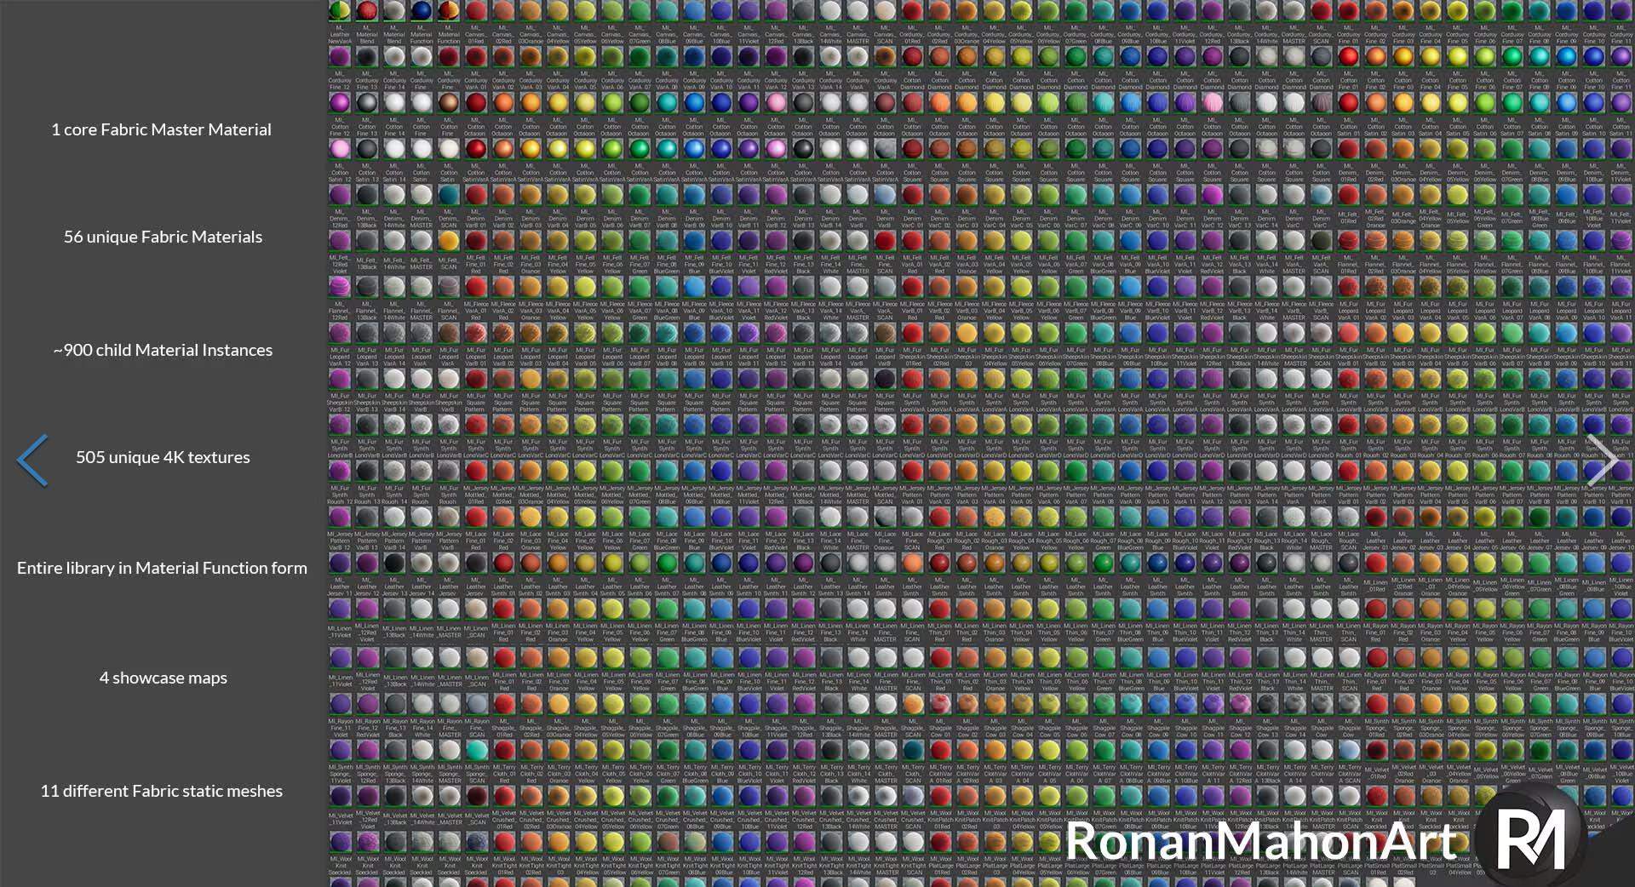Click the '505 unique 4K textures' caption
The height and width of the screenshot is (887, 1635).
pyautogui.click(x=163, y=457)
